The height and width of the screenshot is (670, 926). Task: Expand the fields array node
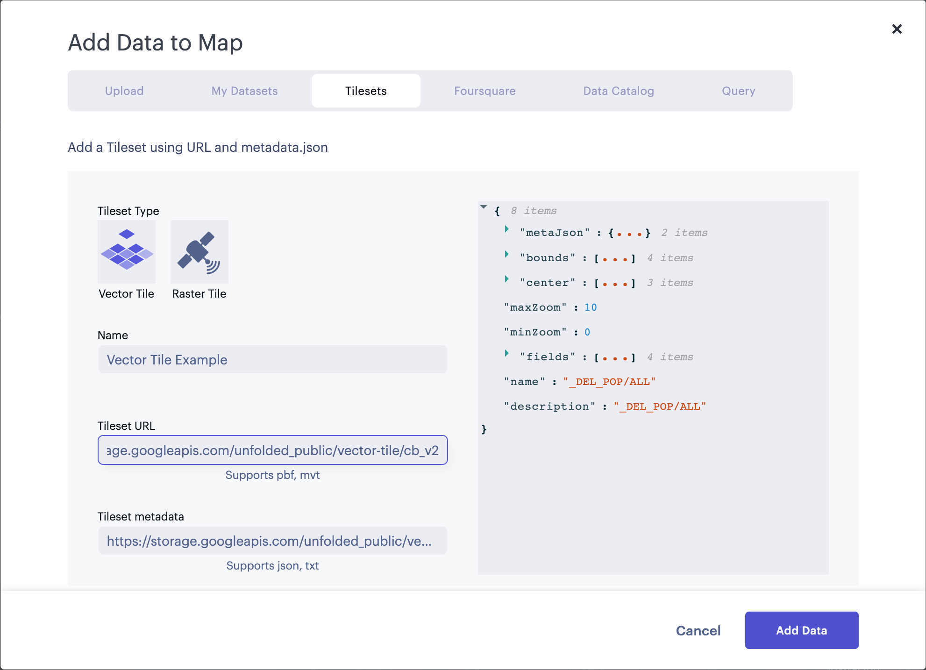(506, 353)
